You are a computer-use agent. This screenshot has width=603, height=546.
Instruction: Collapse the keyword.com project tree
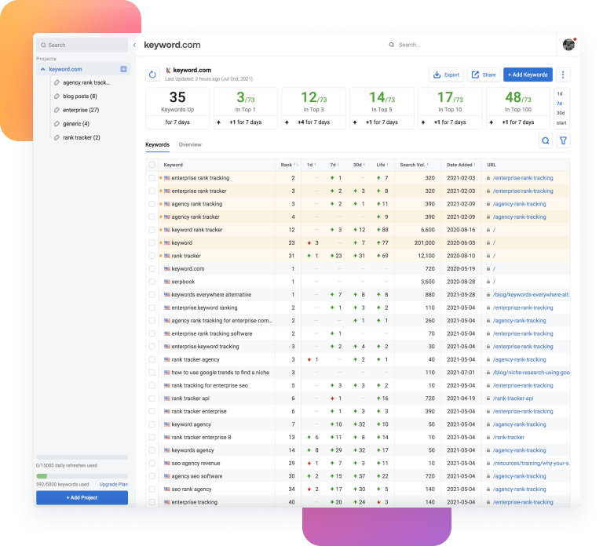coord(42,69)
